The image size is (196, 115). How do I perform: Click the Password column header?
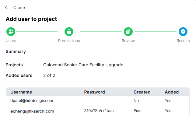pos(94,92)
